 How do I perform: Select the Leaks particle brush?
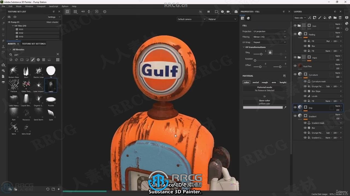pos(51,85)
